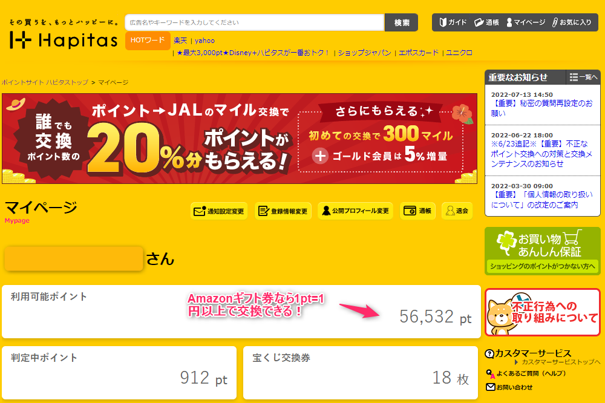Go to ポイントサイト ハピタストップ breadcrumb

pyautogui.click(x=45, y=82)
